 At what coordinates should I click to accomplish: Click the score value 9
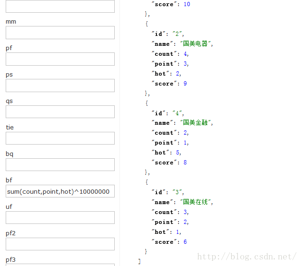click(x=185, y=84)
